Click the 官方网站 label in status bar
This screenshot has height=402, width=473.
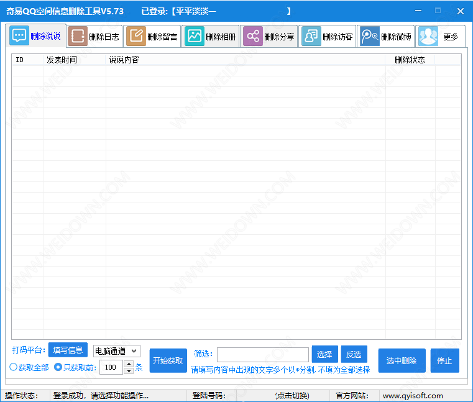pos(352,395)
